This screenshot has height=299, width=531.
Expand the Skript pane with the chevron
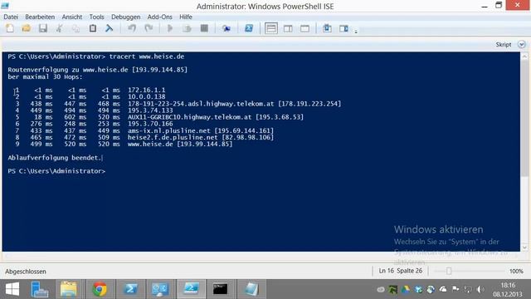(522, 44)
